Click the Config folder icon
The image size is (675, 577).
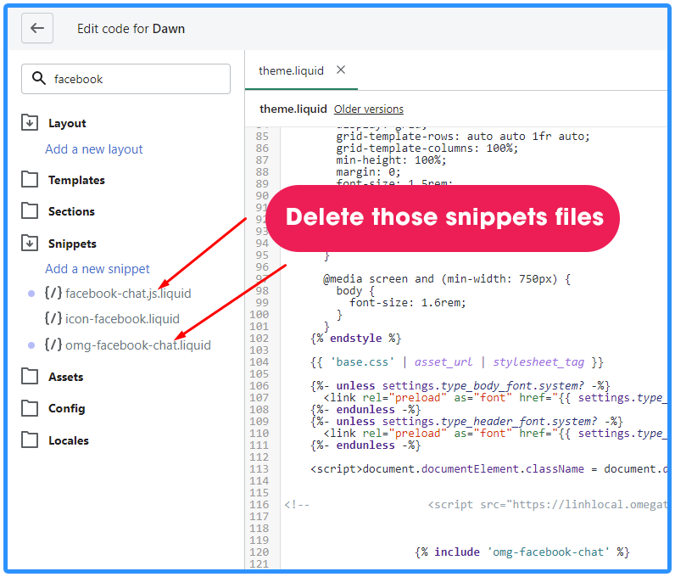point(30,408)
